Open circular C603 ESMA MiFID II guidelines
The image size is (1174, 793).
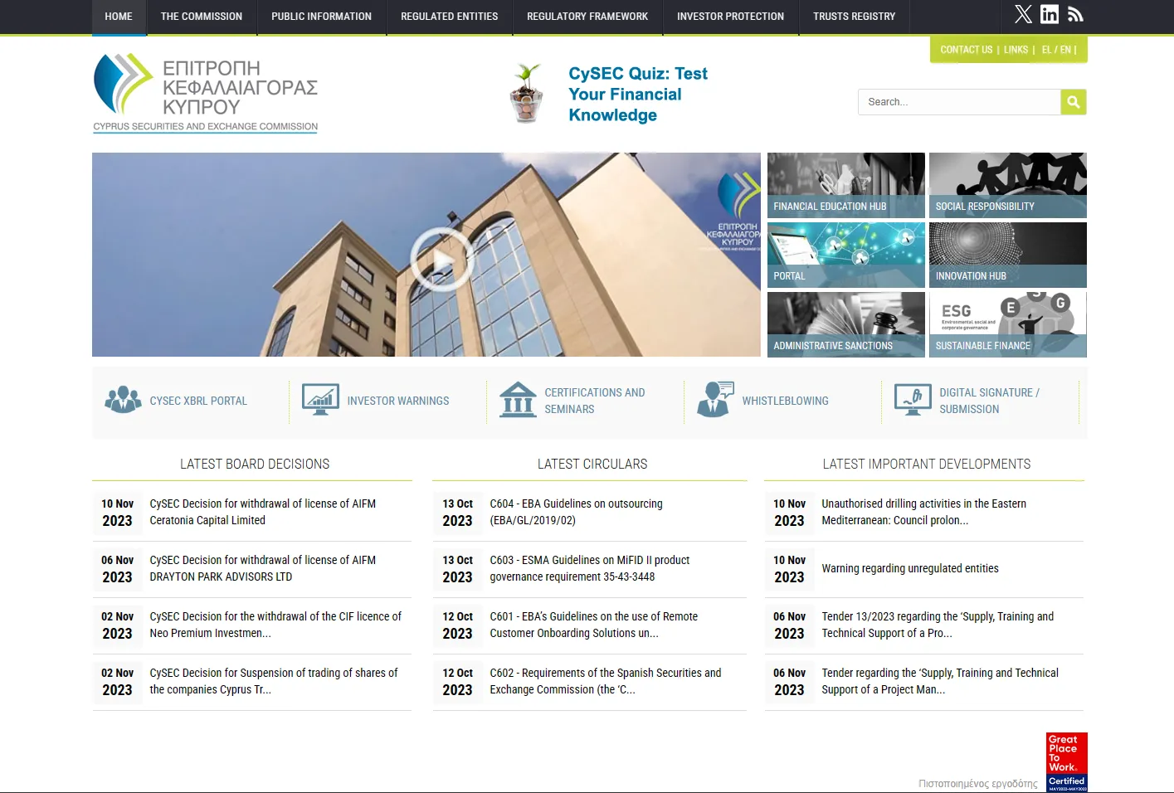pos(590,568)
